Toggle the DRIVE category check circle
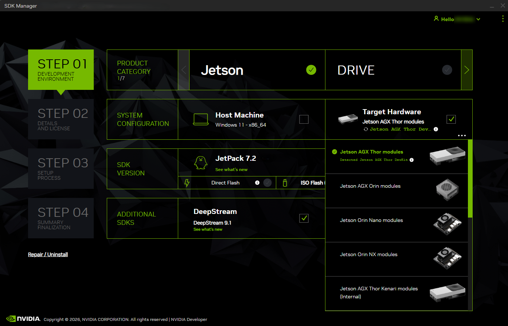The height and width of the screenshot is (326, 508). tap(447, 70)
